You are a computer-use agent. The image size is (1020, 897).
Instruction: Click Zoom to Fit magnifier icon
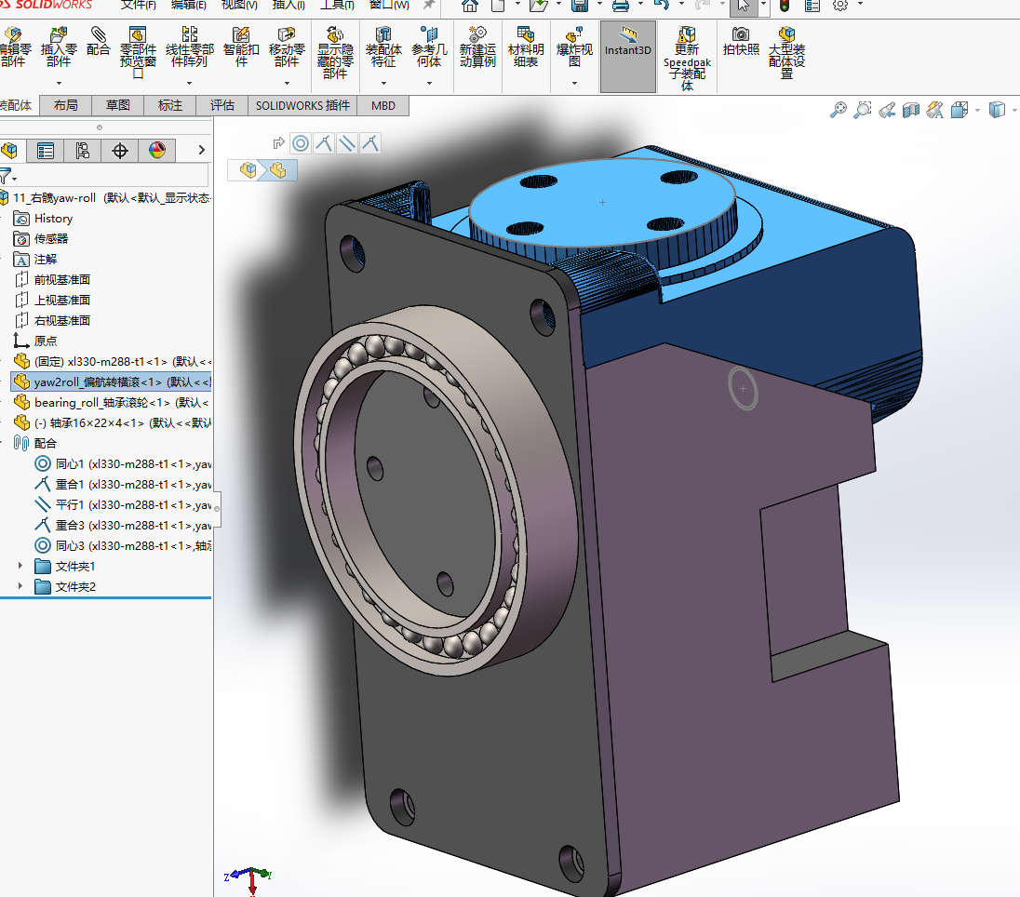pos(839,110)
